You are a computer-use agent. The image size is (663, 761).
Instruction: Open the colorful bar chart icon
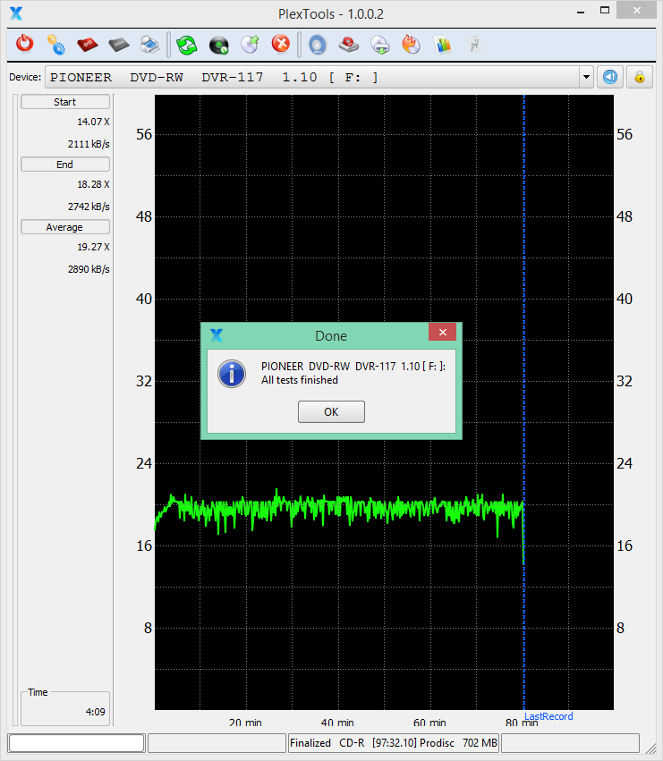click(x=443, y=45)
